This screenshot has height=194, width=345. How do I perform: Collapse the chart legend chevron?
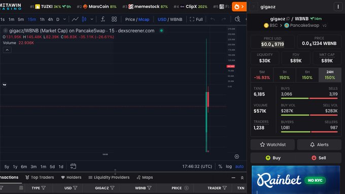tap(7, 50)
